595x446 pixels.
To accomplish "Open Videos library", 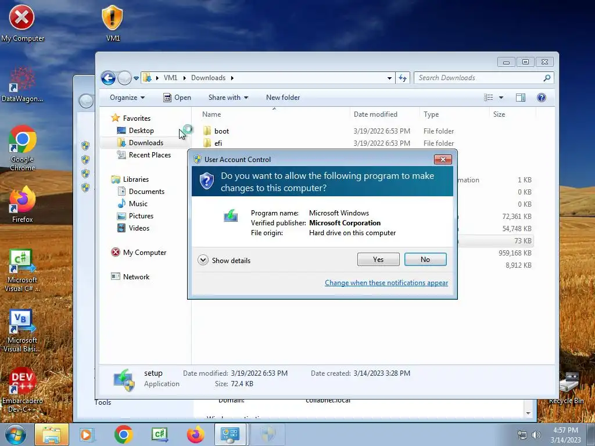I will click(x=134, y=228).
